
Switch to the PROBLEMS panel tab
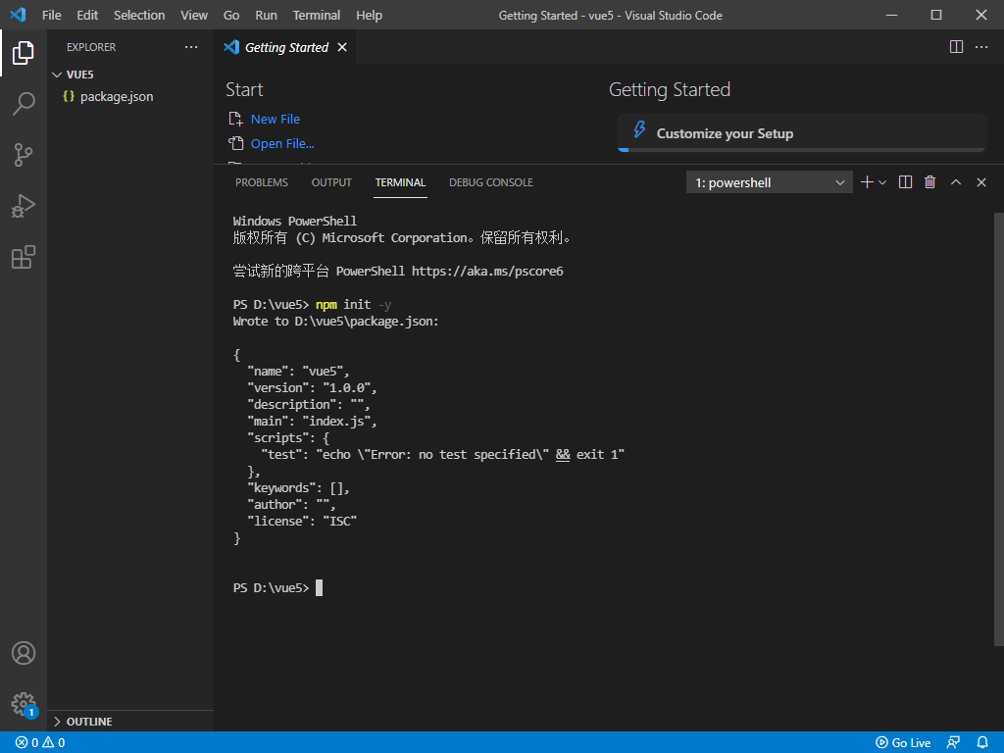(x=261, y=182)
